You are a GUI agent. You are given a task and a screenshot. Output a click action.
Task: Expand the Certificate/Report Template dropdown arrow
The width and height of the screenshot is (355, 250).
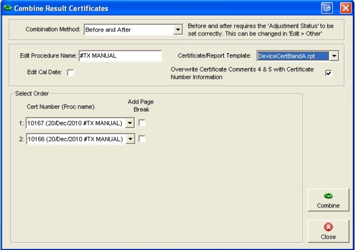(x=333, y=56)
